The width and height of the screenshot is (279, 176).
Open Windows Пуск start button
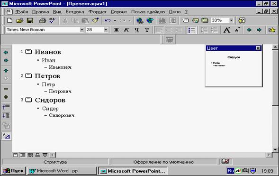pos(14,171)
